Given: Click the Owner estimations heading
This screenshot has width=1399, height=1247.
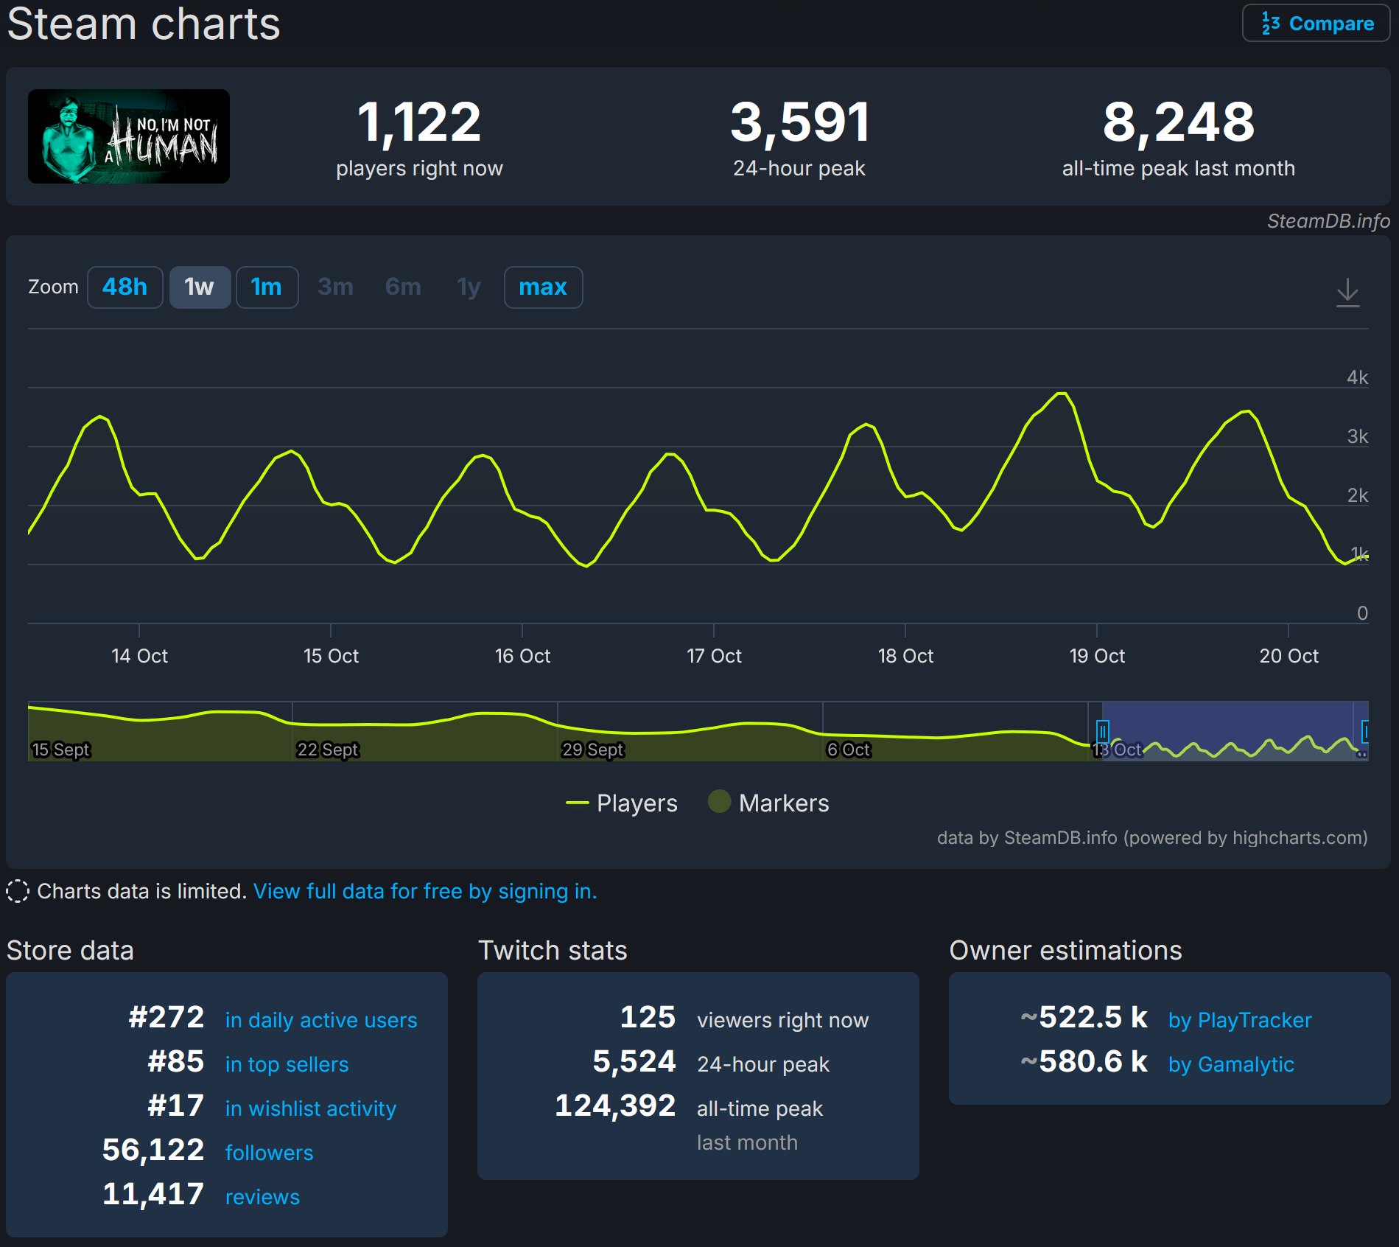Looking at the screenshot, I should (x=1065, y=951).
